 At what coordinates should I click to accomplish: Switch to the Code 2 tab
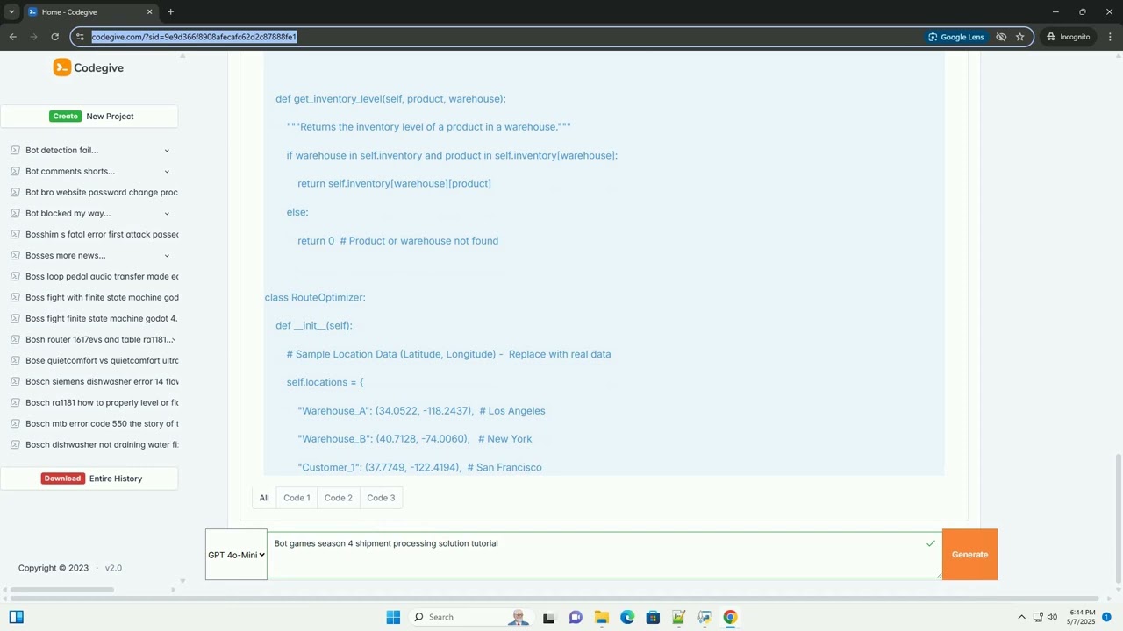(339, 498)
